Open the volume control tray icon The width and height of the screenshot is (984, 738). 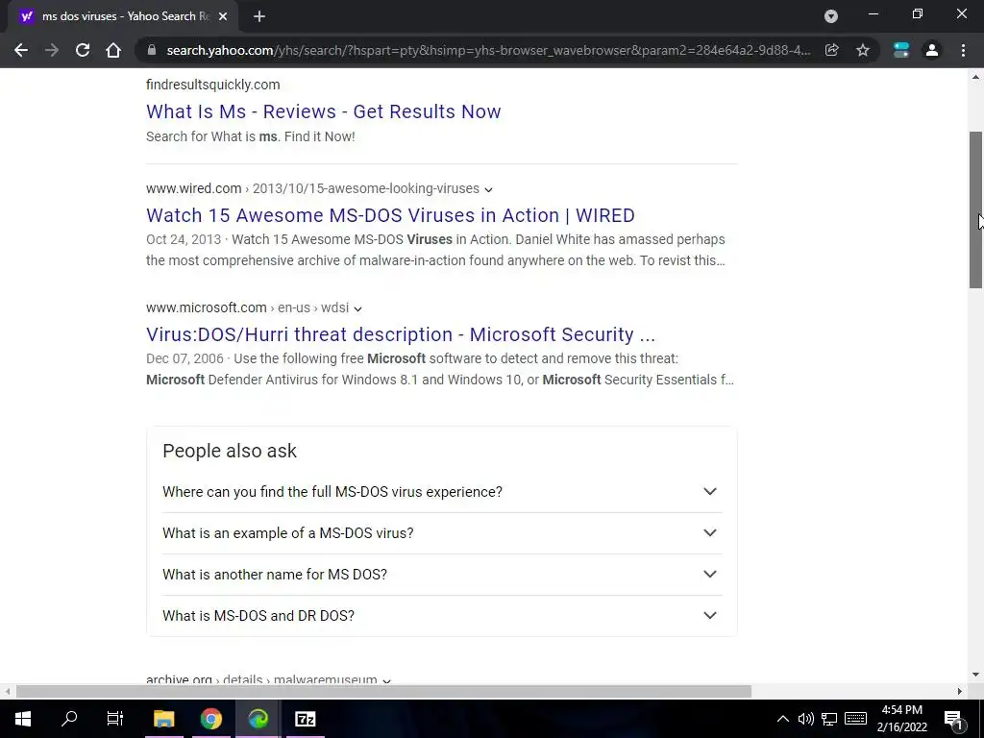pos(806,719)
